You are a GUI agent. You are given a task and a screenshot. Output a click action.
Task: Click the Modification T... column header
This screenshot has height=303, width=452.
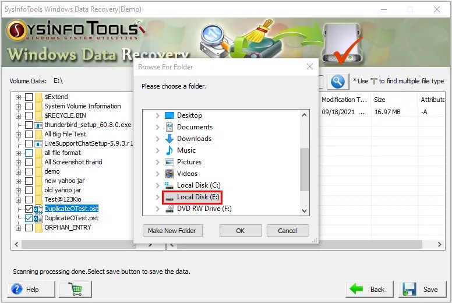coord(344,100)
